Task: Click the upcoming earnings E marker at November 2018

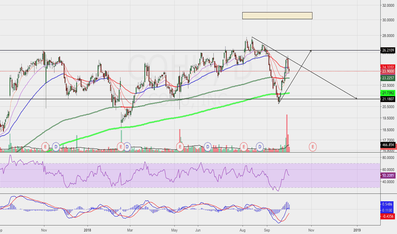Action: coord(313,147)
